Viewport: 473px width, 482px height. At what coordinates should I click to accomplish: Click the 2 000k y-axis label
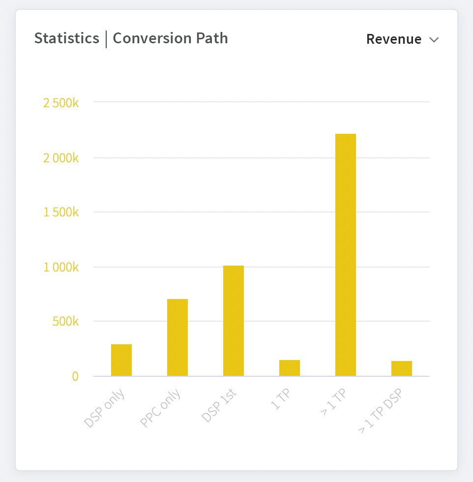pos(61,158)
